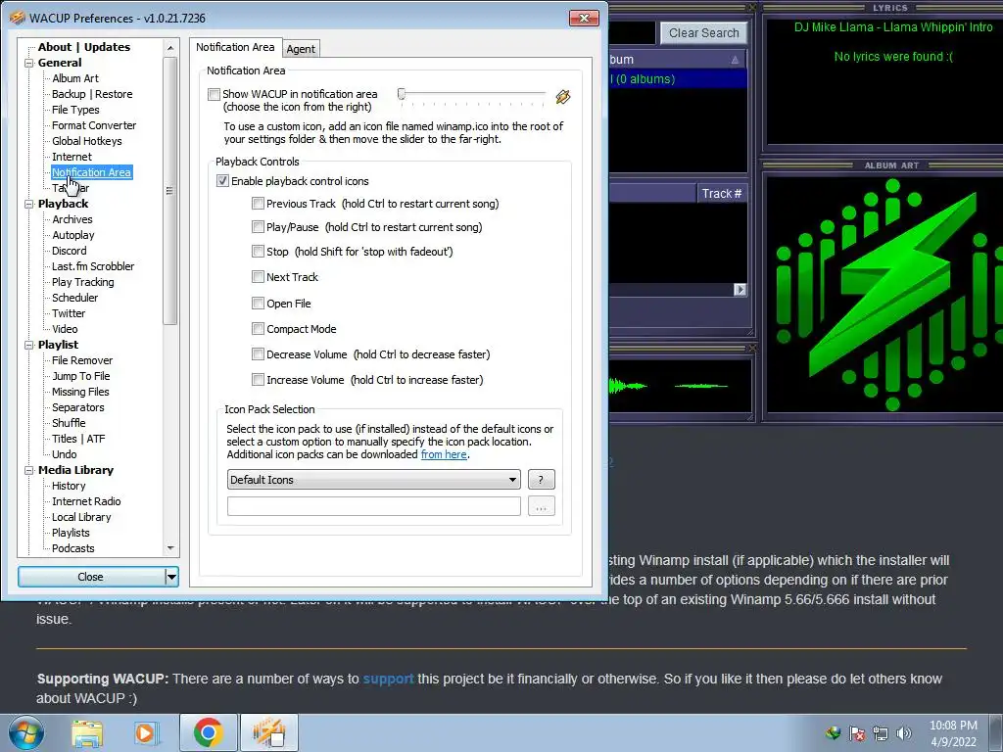Click the custom icon pack path field
The image size is (1003, 752).
click(373, 506)
